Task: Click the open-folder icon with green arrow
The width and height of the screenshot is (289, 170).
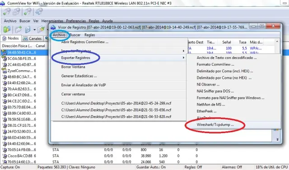Action: pos(18,29)
